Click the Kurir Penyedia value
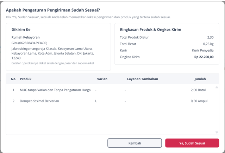Image resolution: width=225 pixels, height=153 pixels. pos(203,50)
